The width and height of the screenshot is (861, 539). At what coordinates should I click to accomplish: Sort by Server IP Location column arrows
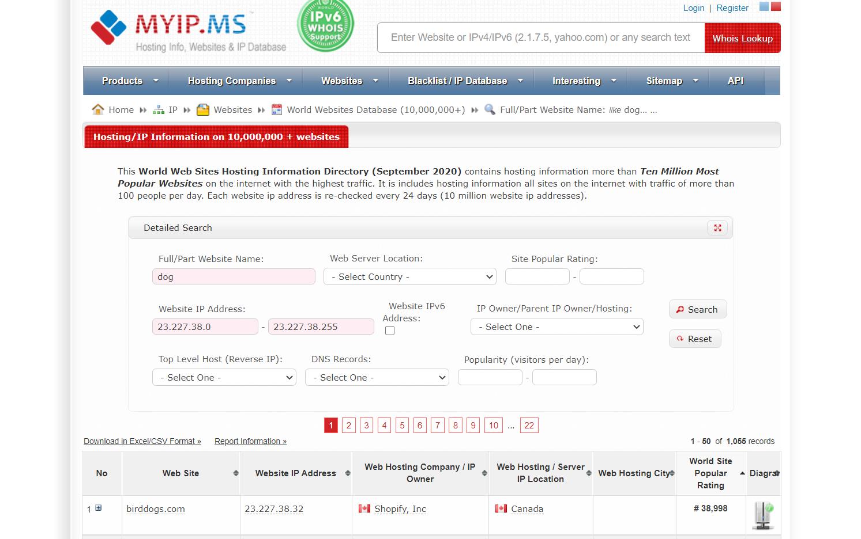pos(589,473)
